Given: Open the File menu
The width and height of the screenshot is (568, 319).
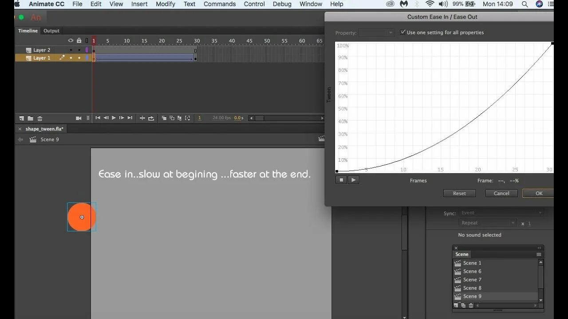Looking at the screenshot, I should [x=77, y=4].
